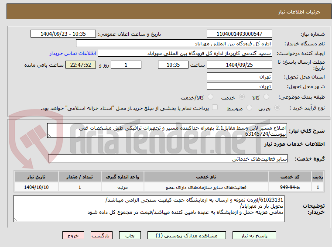The height and width of the screenshot is (247, 332).
Task: Click the deadline time field 10:35
Action: click(x=173, y=65)
